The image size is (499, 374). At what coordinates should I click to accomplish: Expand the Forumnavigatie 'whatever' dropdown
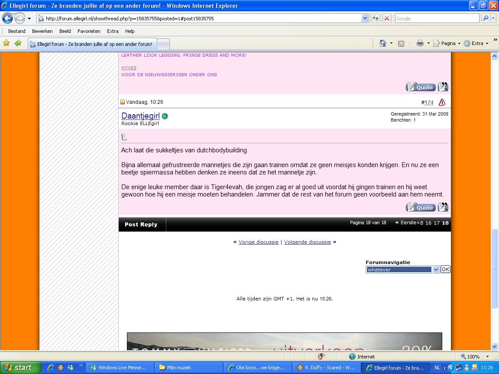pyautogui.click(x=436, y=269)
